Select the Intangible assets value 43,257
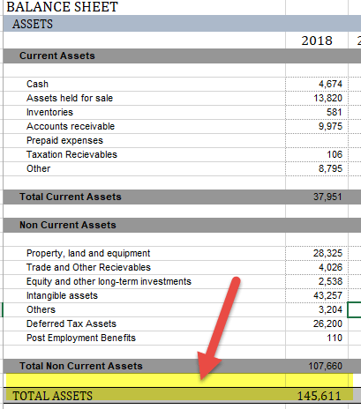This screenshot has height=409, width=361. (x=327, y=295)
